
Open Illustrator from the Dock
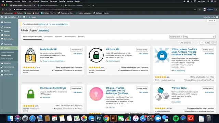point(113,119)
